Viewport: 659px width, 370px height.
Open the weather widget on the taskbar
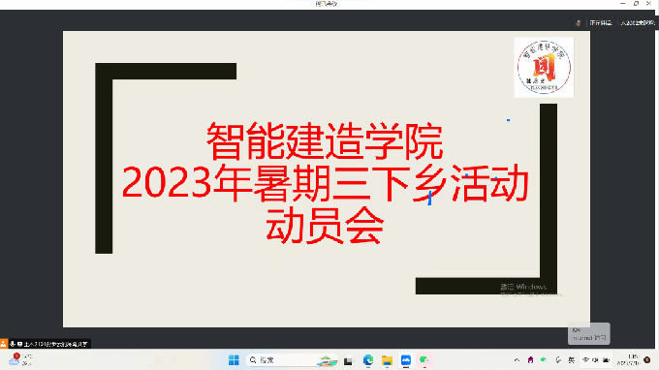click(20, 360)
